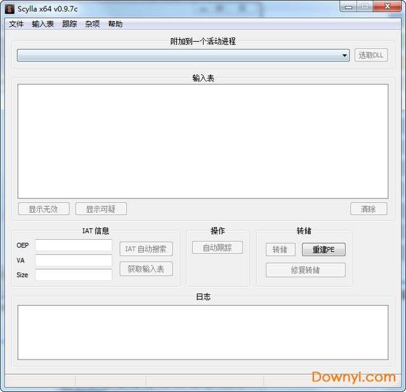The height and width of the screenshot is (392, 406).
Task: Click the Scylla app icon in title bar
Action: click(x=10, y=9)
